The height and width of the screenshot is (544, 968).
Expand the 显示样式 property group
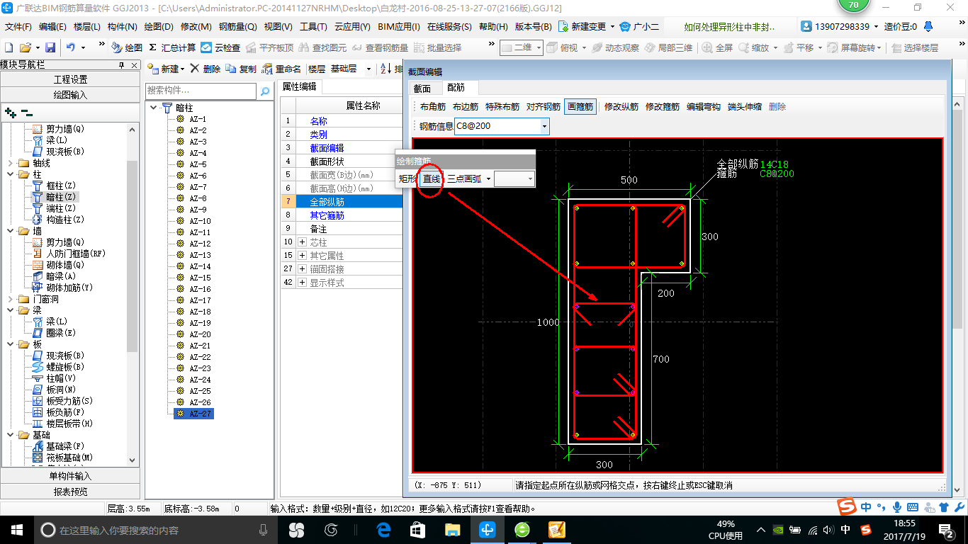303,283
